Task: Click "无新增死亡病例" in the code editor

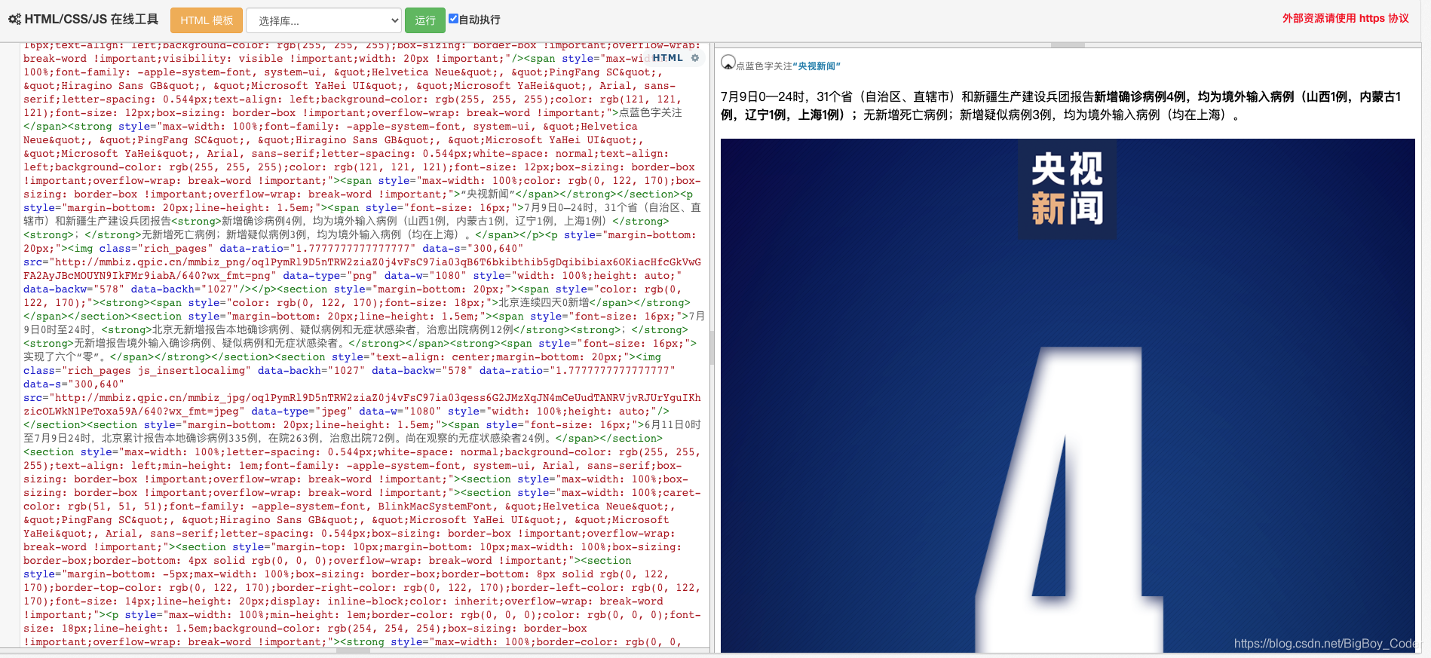Action: [178, 235]
